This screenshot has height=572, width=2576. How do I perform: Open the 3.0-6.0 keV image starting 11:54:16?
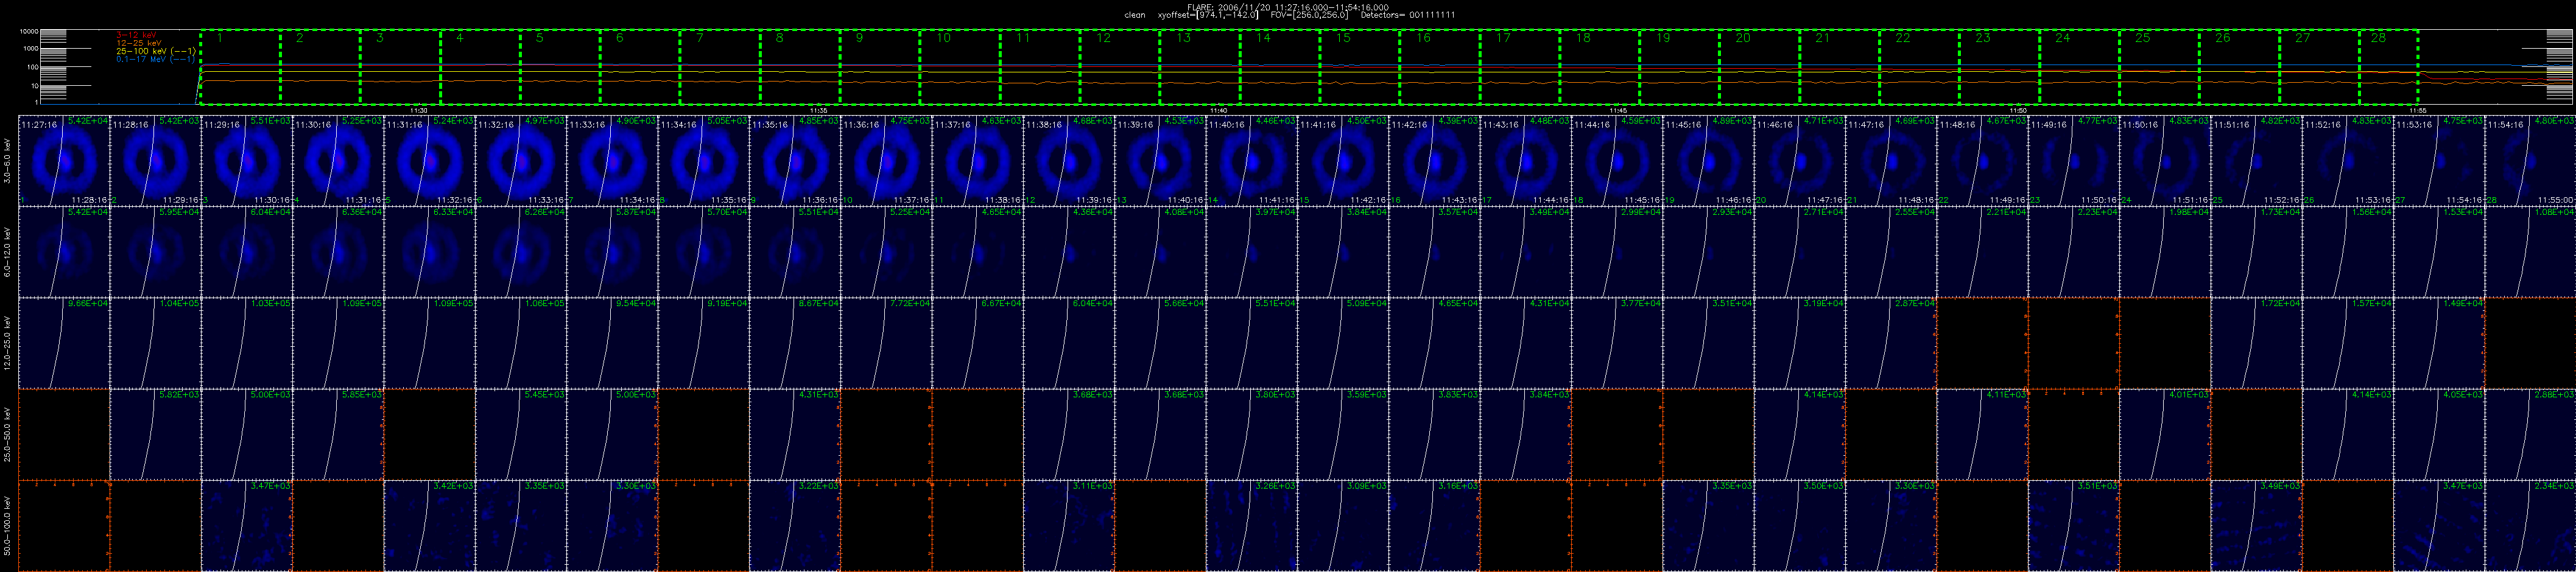coord(2531,160)
